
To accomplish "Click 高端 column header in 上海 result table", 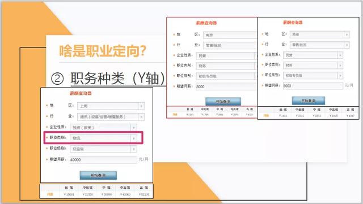I will [143, 188].
